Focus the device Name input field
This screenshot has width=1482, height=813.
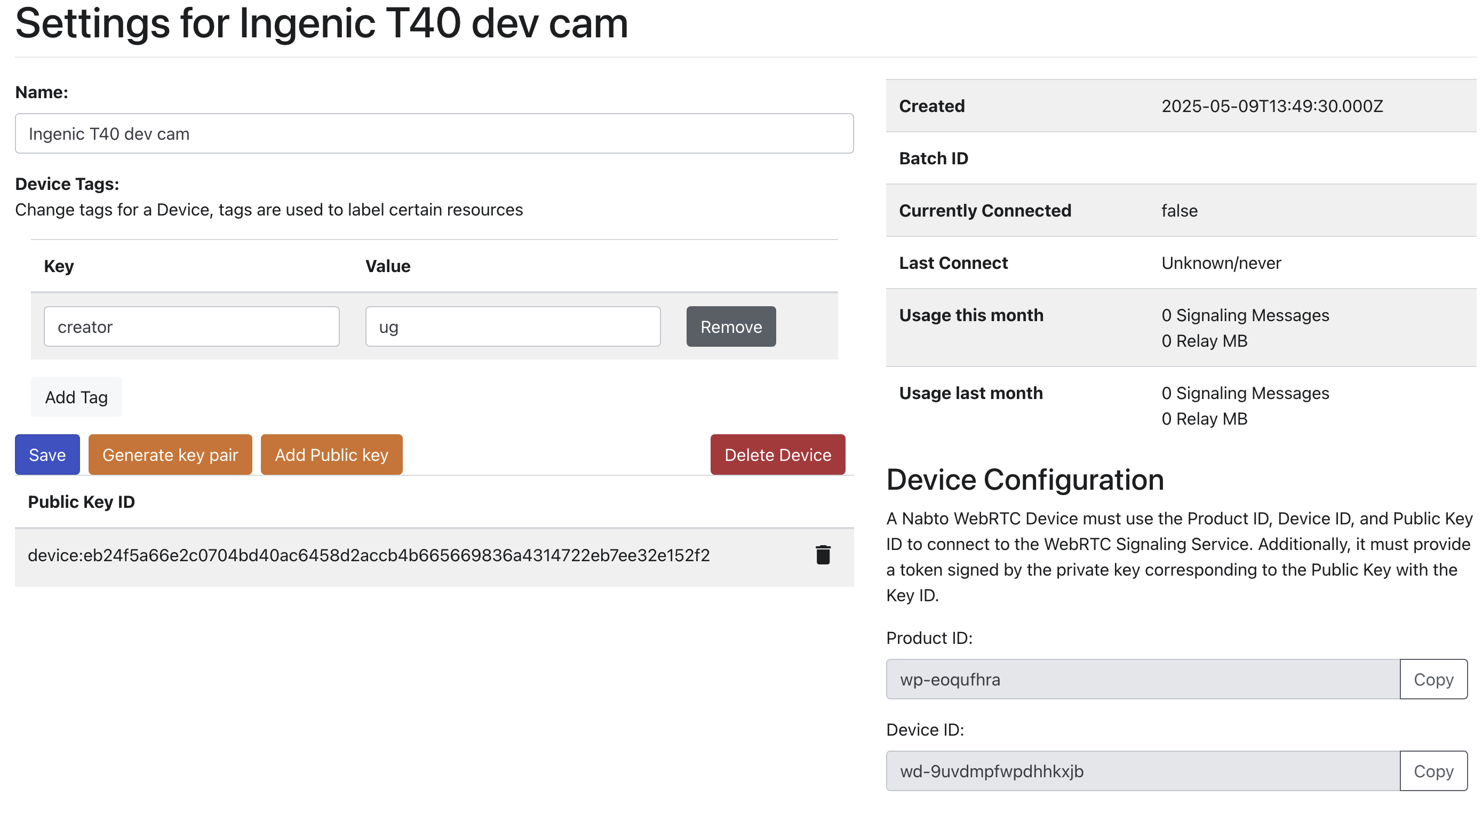coord(434,133)
